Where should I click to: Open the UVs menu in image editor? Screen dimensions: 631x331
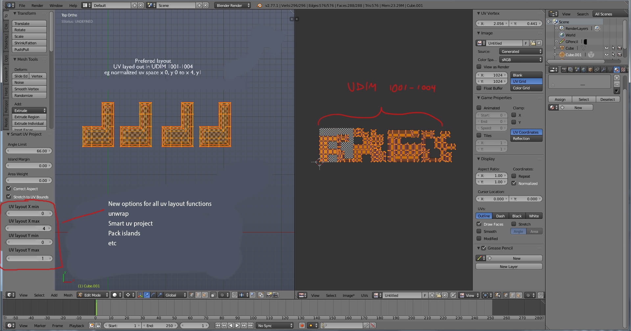(364, 295)
